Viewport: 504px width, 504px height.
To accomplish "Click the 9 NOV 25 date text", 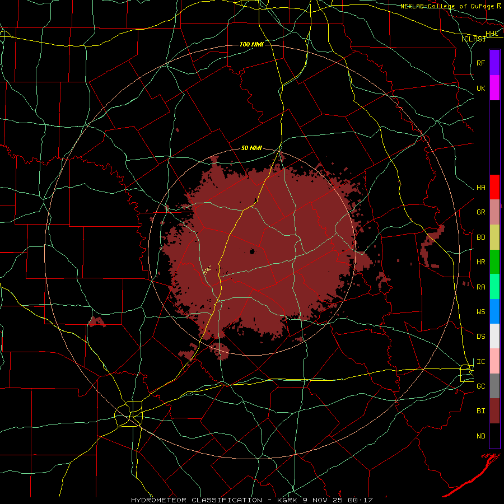I will (323, 500).
